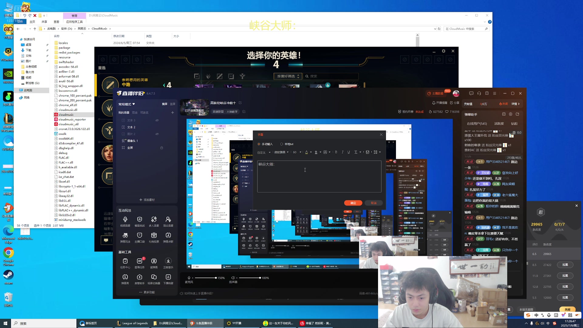Show hidden layer 图片 2
Viewport: 583px width, 328px height.
pyautogui.click(x=157, y=134)
